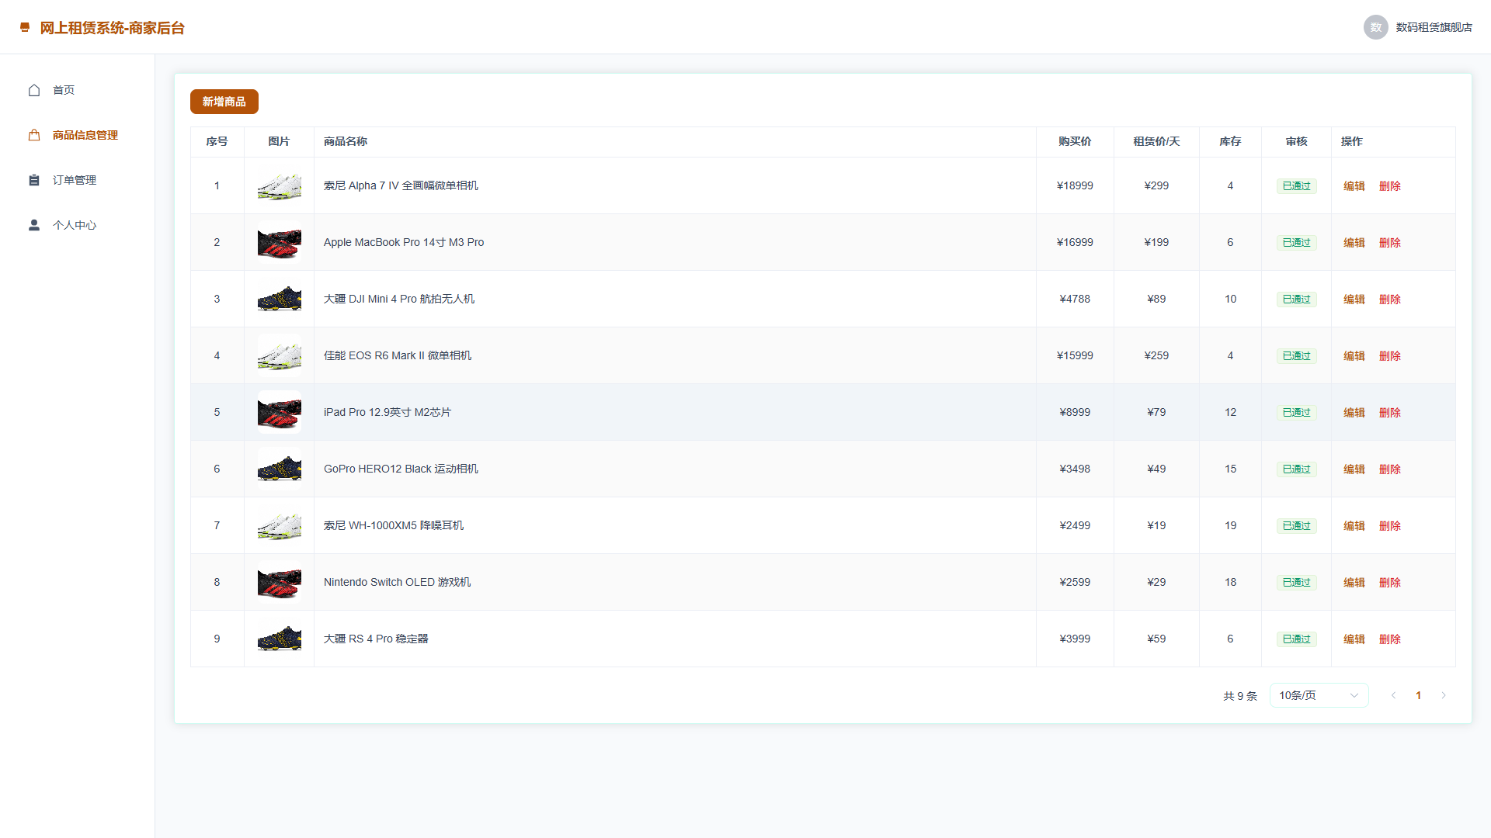Click the 新增商品 button

tap(224, 102)
